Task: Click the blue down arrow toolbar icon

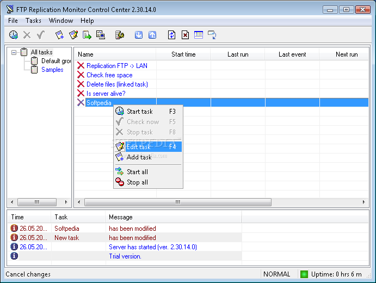Action: point(139,35)
